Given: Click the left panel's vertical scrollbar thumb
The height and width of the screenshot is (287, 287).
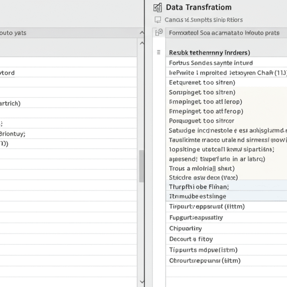Looking at the screenshot, I should (x=141, y=166).
